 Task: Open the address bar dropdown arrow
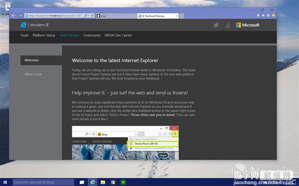click(89, 15)
